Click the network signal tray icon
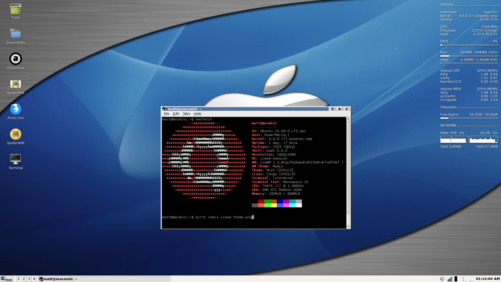Viewport: 501px width, 282px height. (x=450, y=279)
